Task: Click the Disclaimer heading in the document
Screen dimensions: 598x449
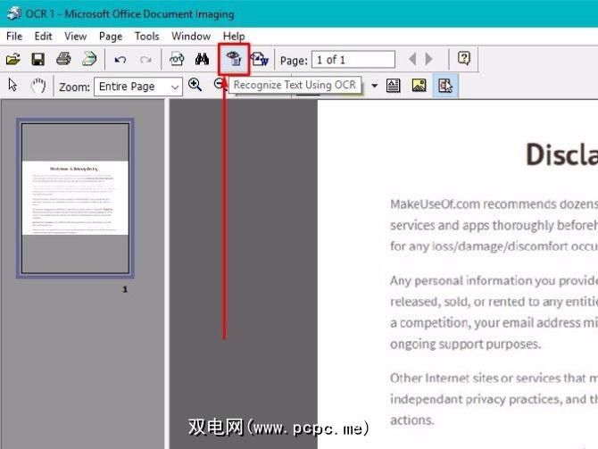Action: click(561, 155)
